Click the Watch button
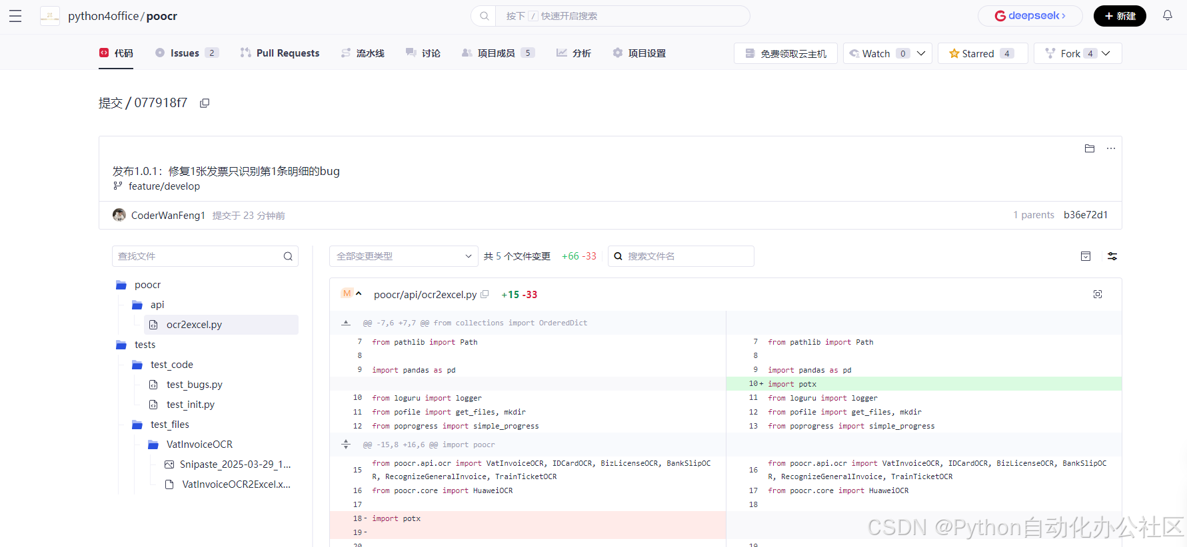 (x=876, y=53)
